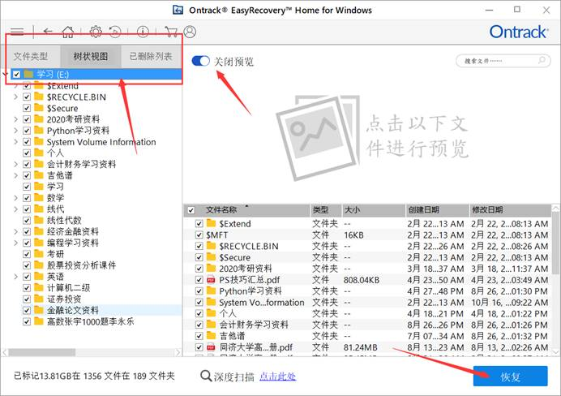Uncheck the $MFT file checkbox

(199, 235)
